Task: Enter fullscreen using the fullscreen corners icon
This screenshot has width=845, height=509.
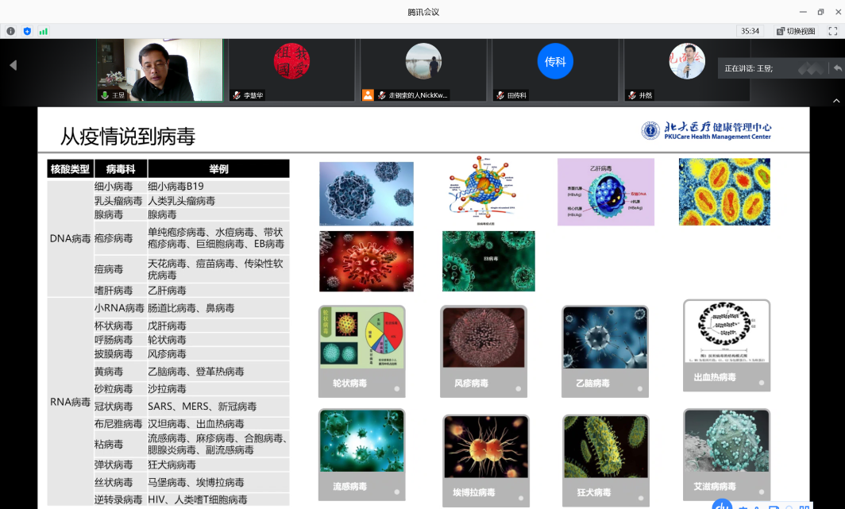Action: (834, 31)
